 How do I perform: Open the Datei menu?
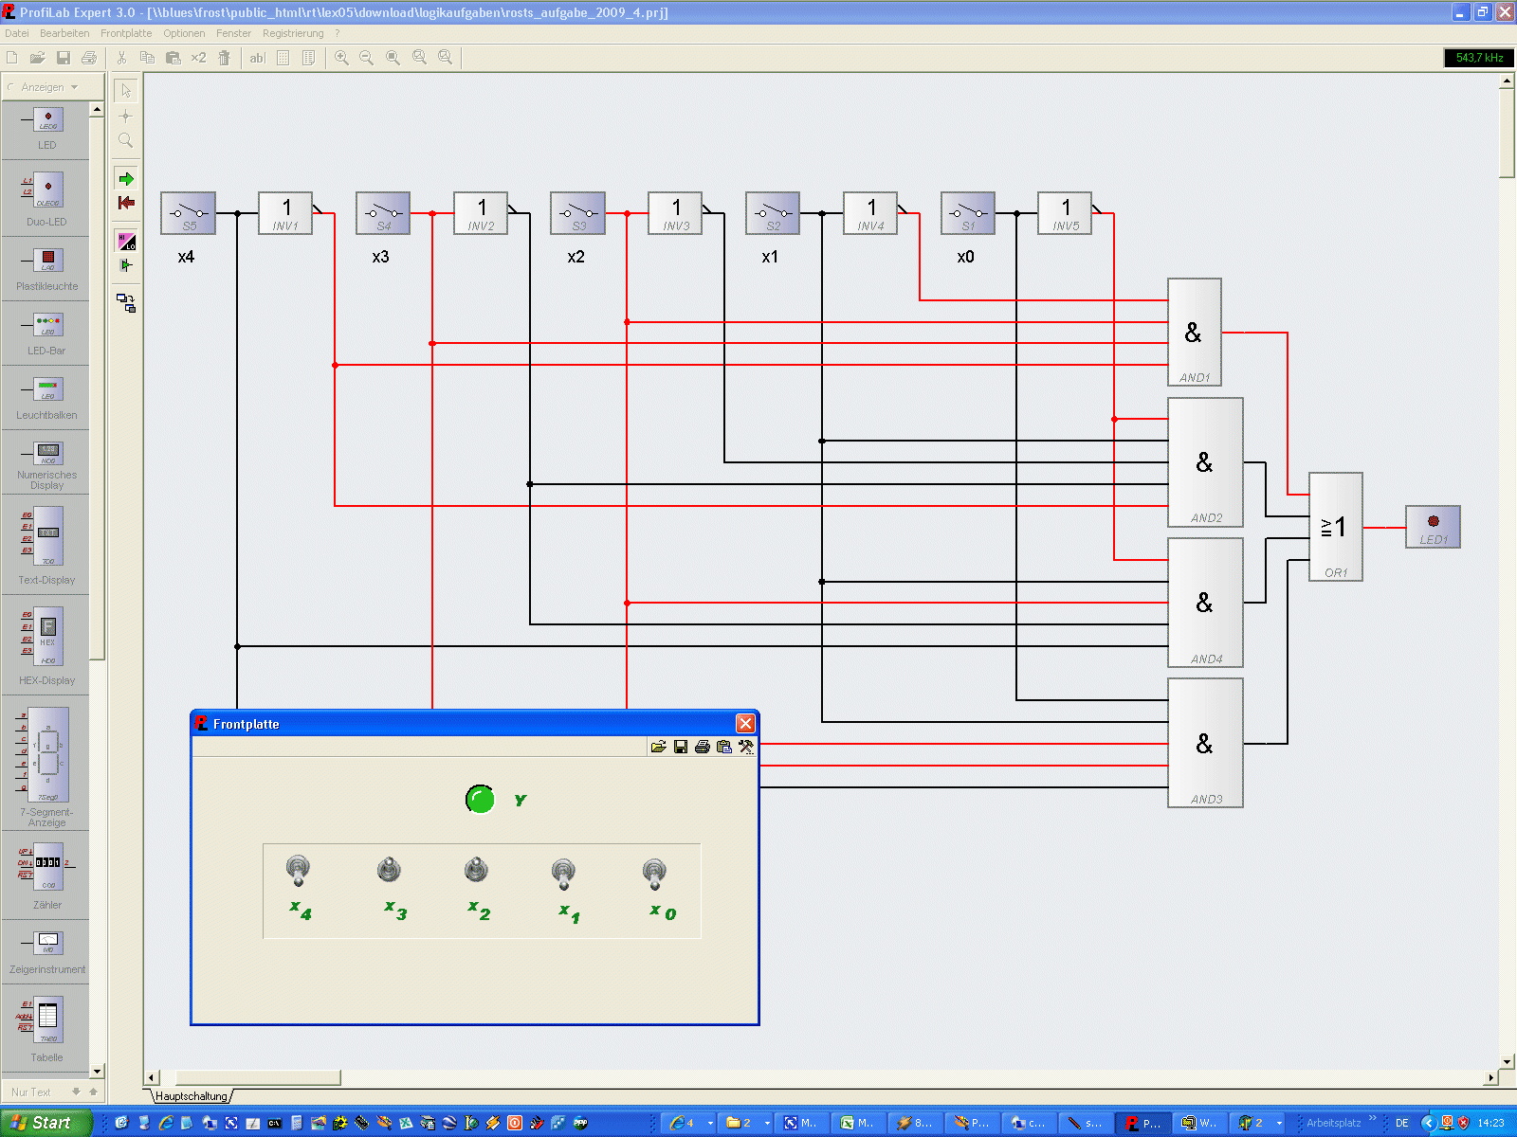click(x=17, y=33)
